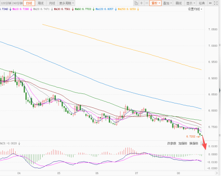Click the 画线 draw line button
The height and width of the screenshot is (176, 221).
179,3
